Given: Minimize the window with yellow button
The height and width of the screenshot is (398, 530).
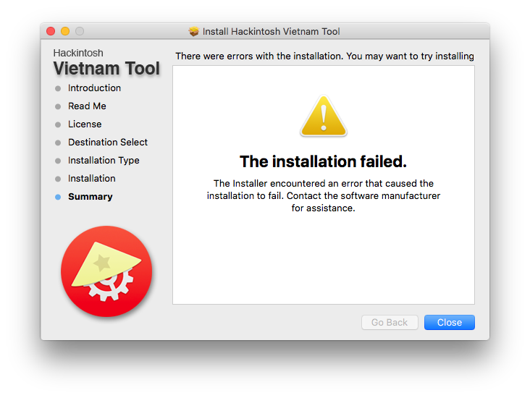Looking at the screenshot, I should click(65, 31).
